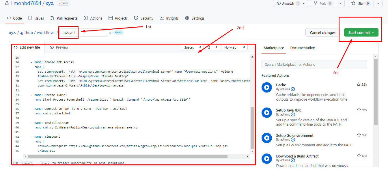Open the Issues tab

tap(36, 18)
